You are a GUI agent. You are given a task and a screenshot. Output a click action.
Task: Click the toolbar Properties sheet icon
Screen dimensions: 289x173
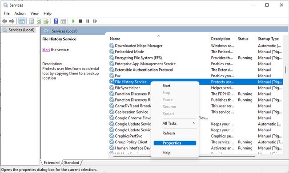pyautogui.click(x=31, y=21)
